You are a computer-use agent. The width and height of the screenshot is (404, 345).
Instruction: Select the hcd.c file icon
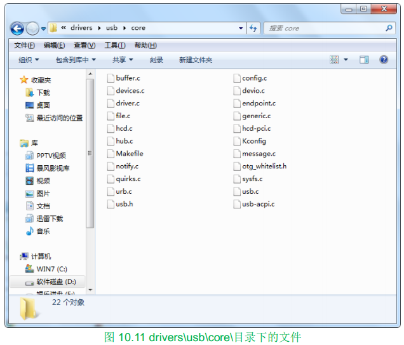[x=111, y=128]
